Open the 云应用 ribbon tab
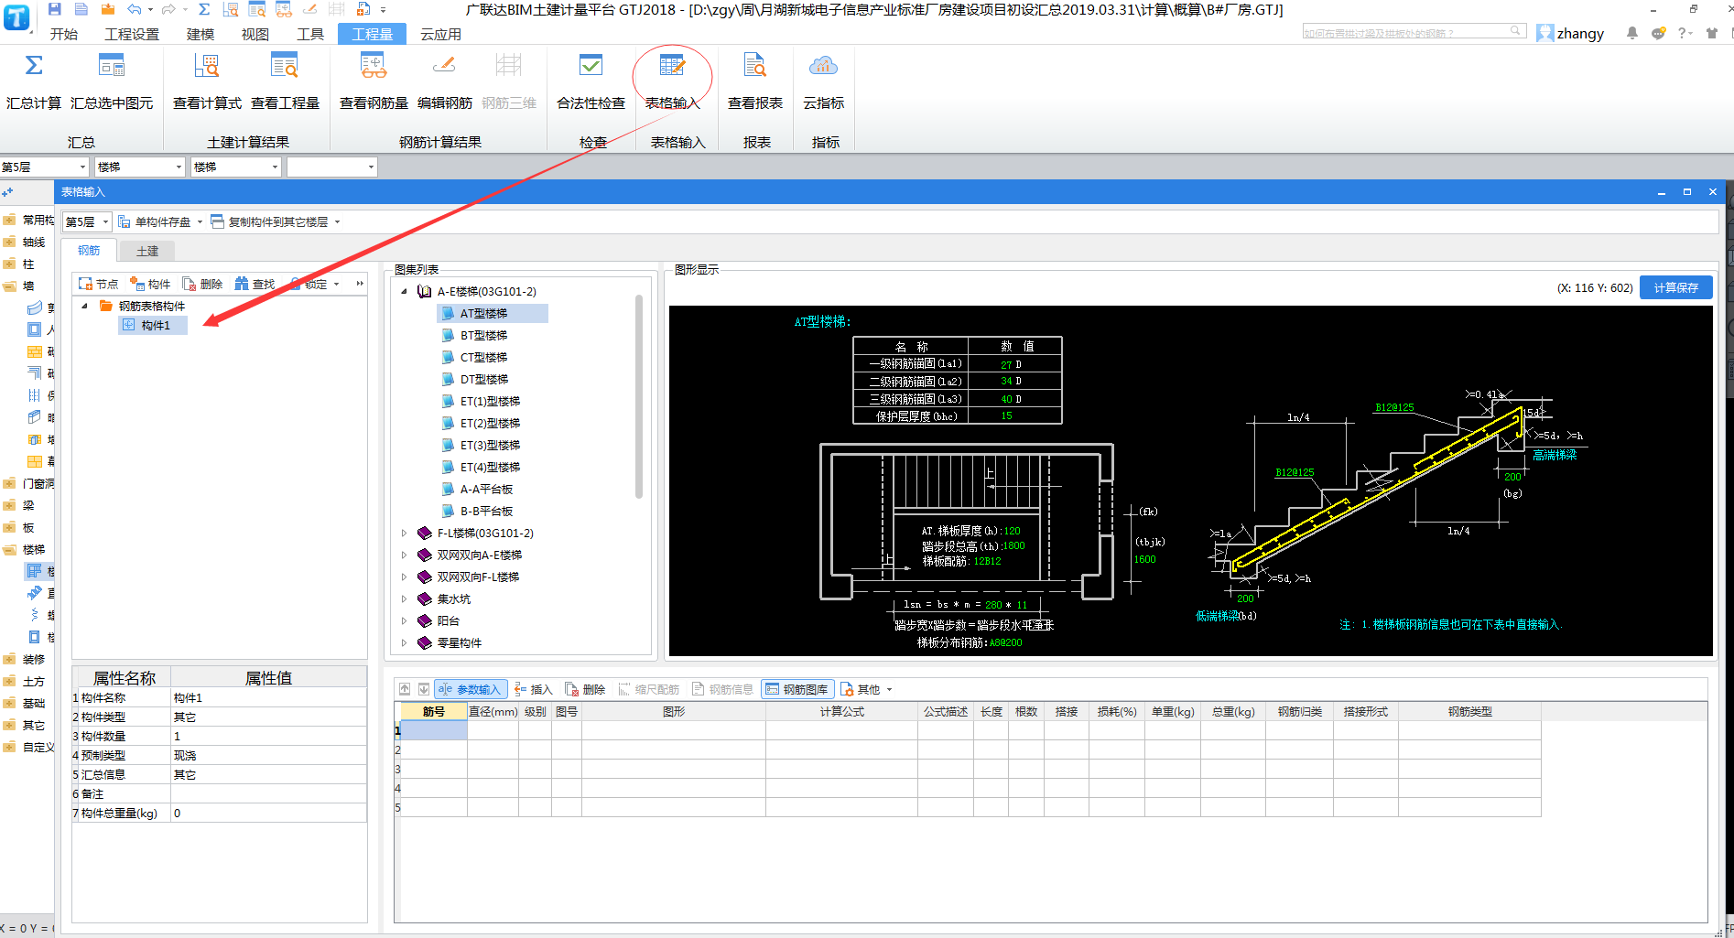 pos(440,34)
